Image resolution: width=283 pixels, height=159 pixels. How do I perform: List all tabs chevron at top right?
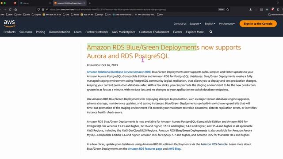coord(278,3)
